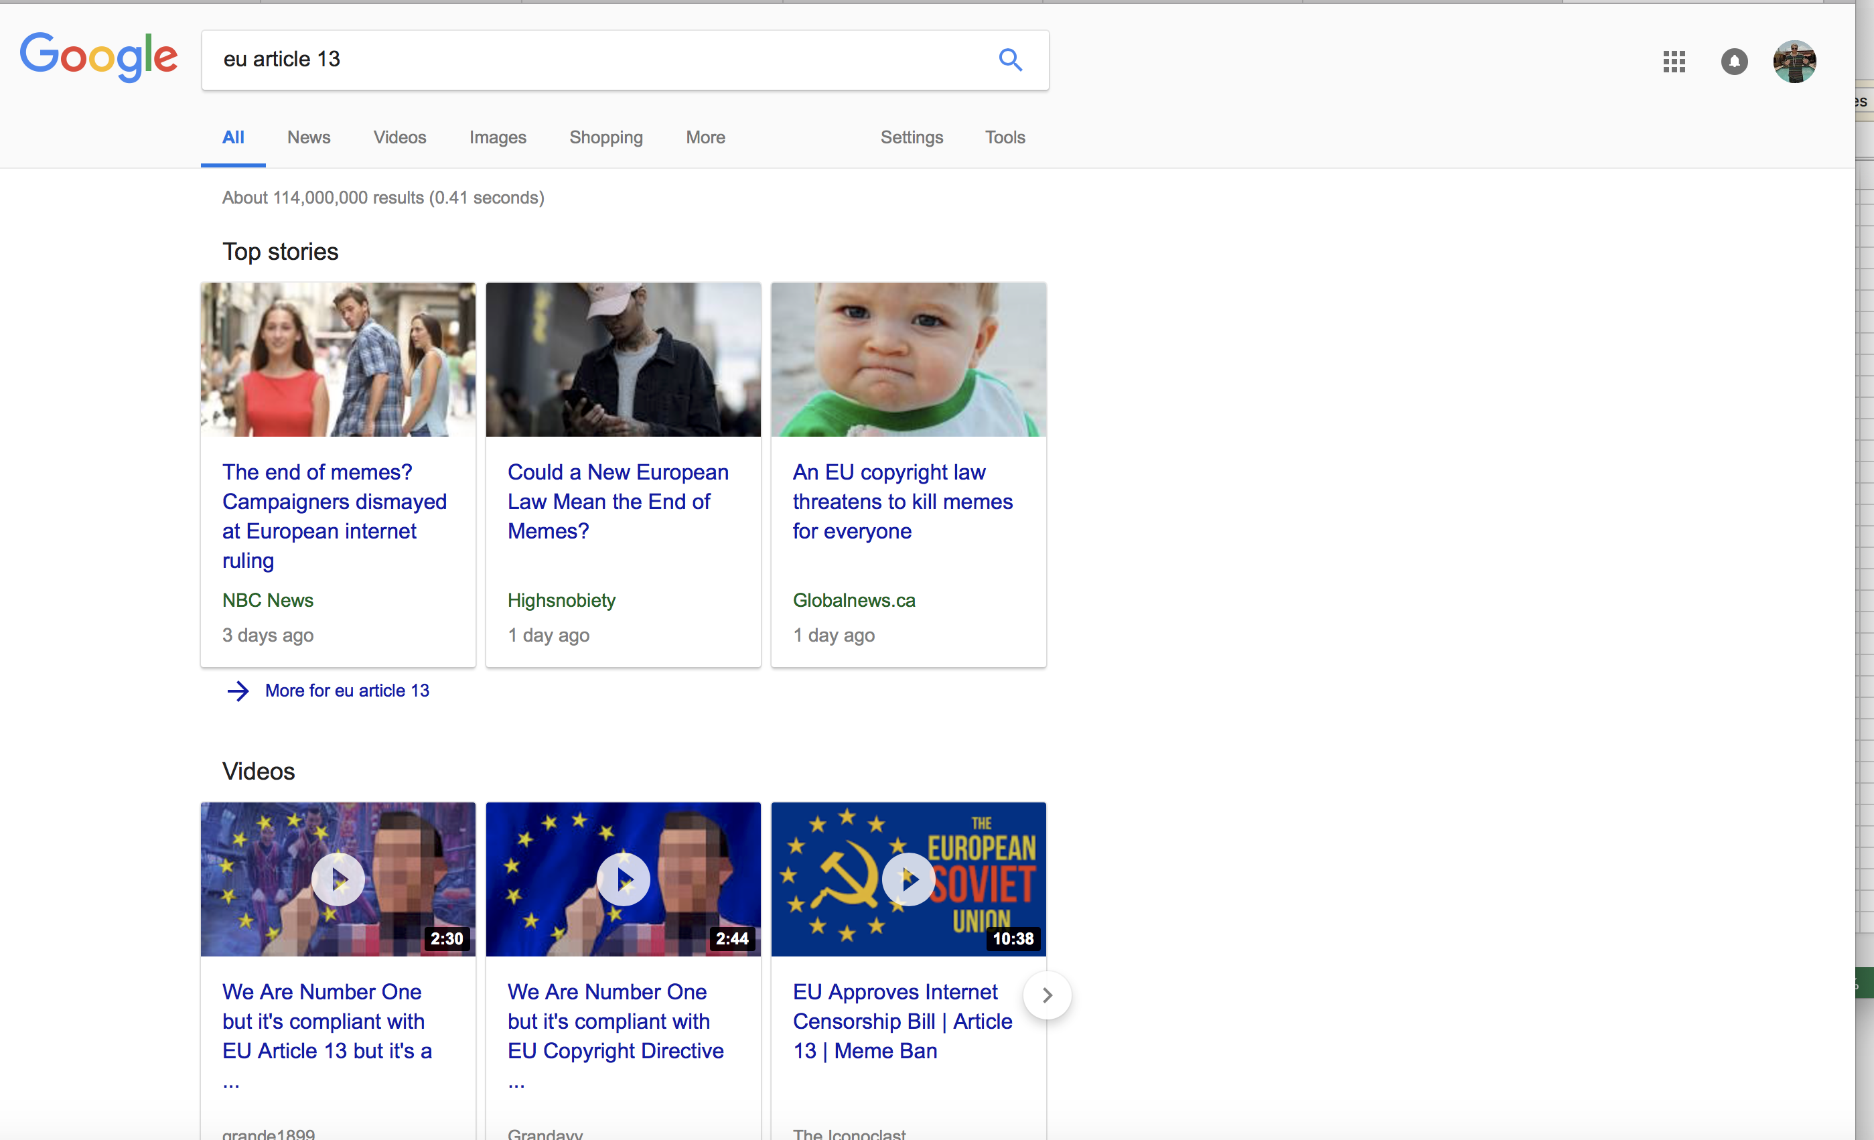Click the Highsnobiety story thumbnail image

(x=623, y=360)
